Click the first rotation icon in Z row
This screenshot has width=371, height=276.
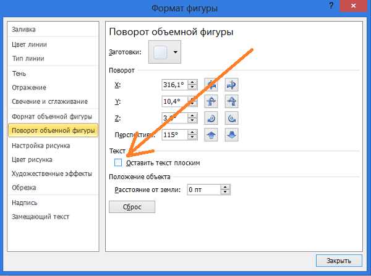pyautogui.click(x=211, y=118)
